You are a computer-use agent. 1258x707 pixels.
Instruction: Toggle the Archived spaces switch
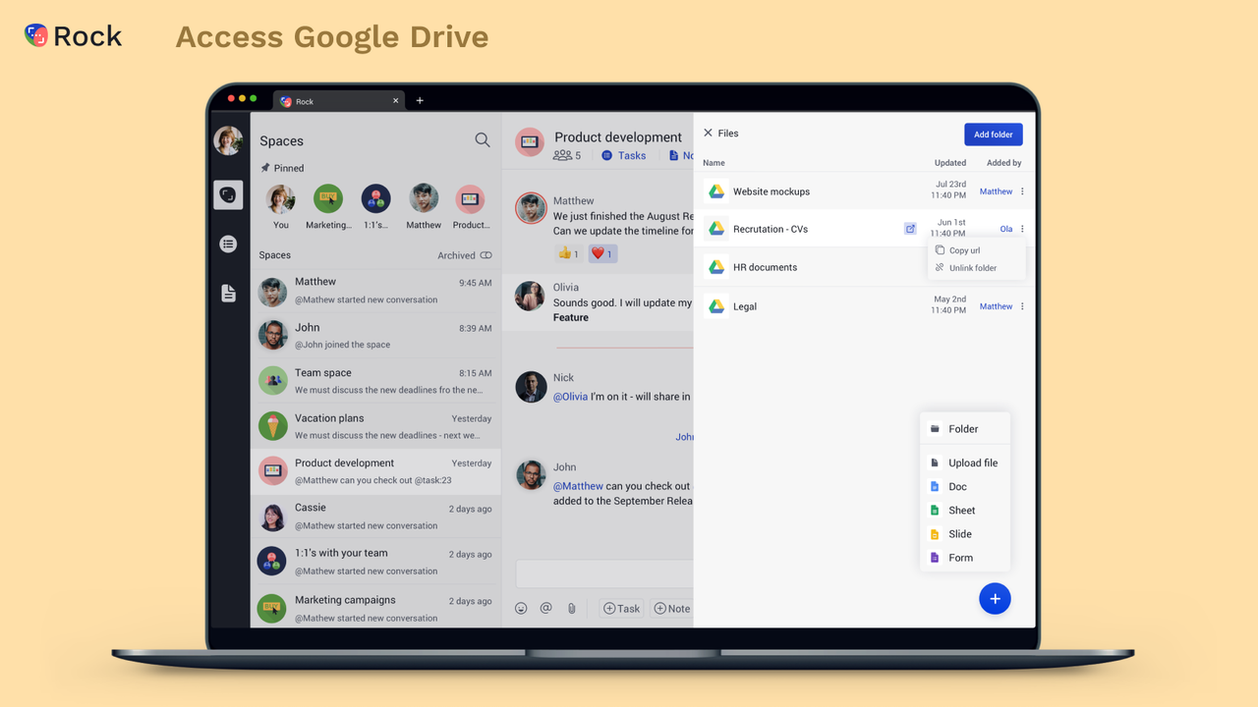(x=486, y=255)
